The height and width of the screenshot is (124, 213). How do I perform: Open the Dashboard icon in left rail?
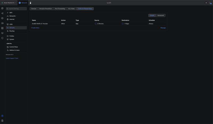pyautogui.click(x=2, y=8)
